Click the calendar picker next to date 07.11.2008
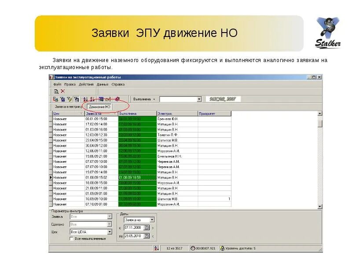 point(146,227)
